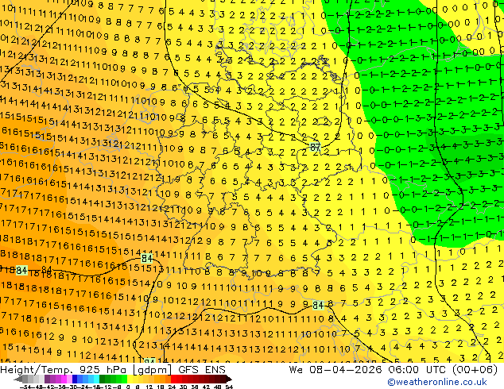Viewport: 504px width, 389px height.
Task: Click the '925 hPa' level text
Action: pyautogui.click(x=103, y=370)
